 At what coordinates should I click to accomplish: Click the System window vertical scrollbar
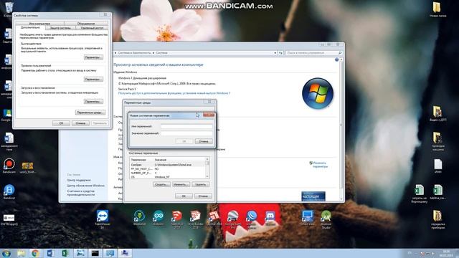pos(341,129)
